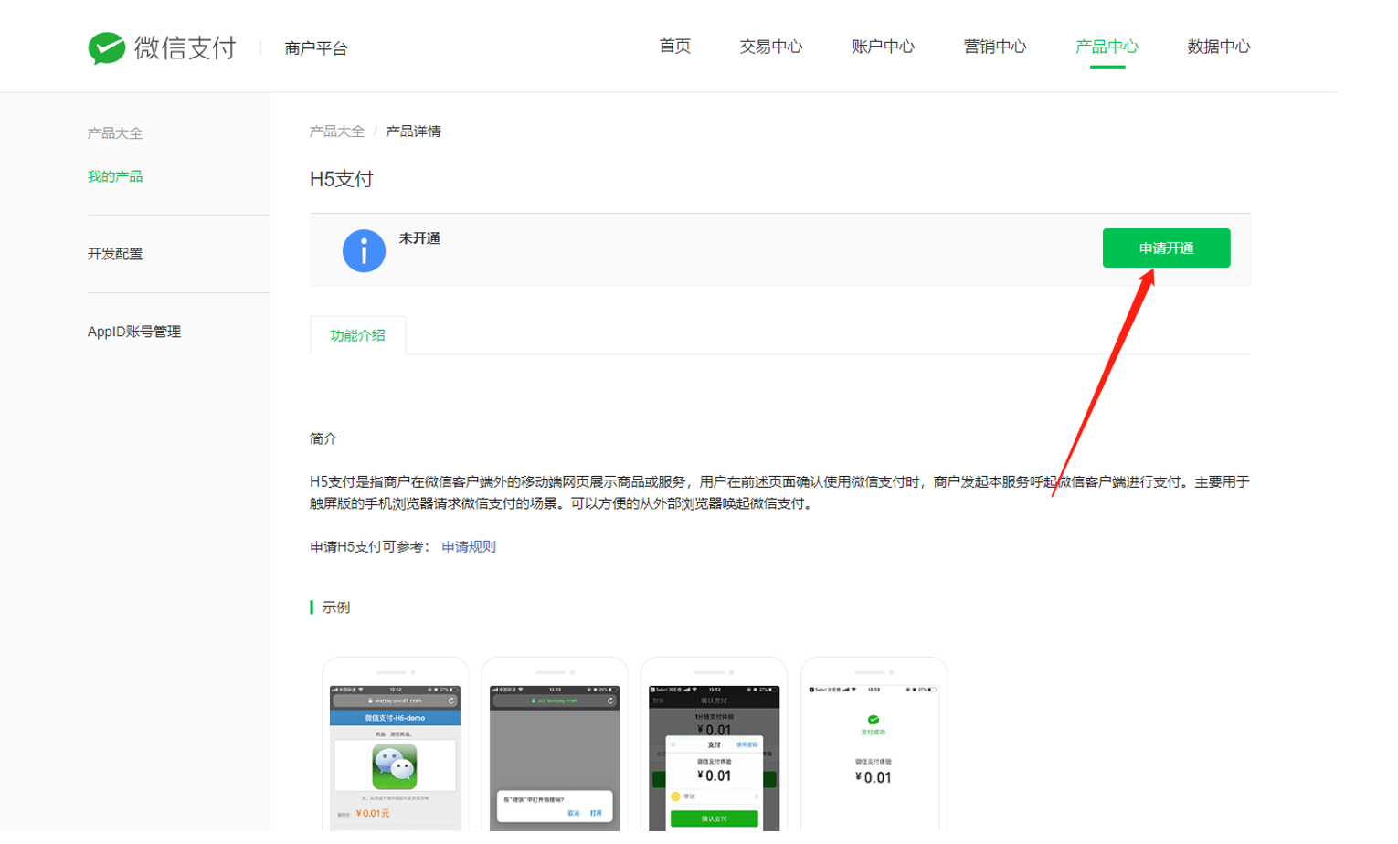Select 我的产品 in the left sidebar

coord(115,176)
